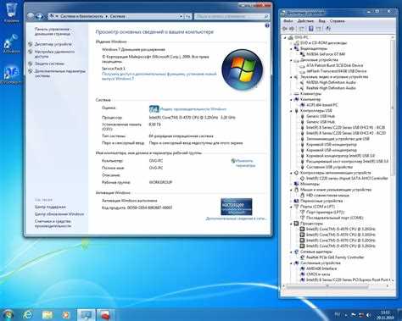402x321 pixels.
Task: Launch Internet Explorer from taskbar
Action: (x=28, y=314)
